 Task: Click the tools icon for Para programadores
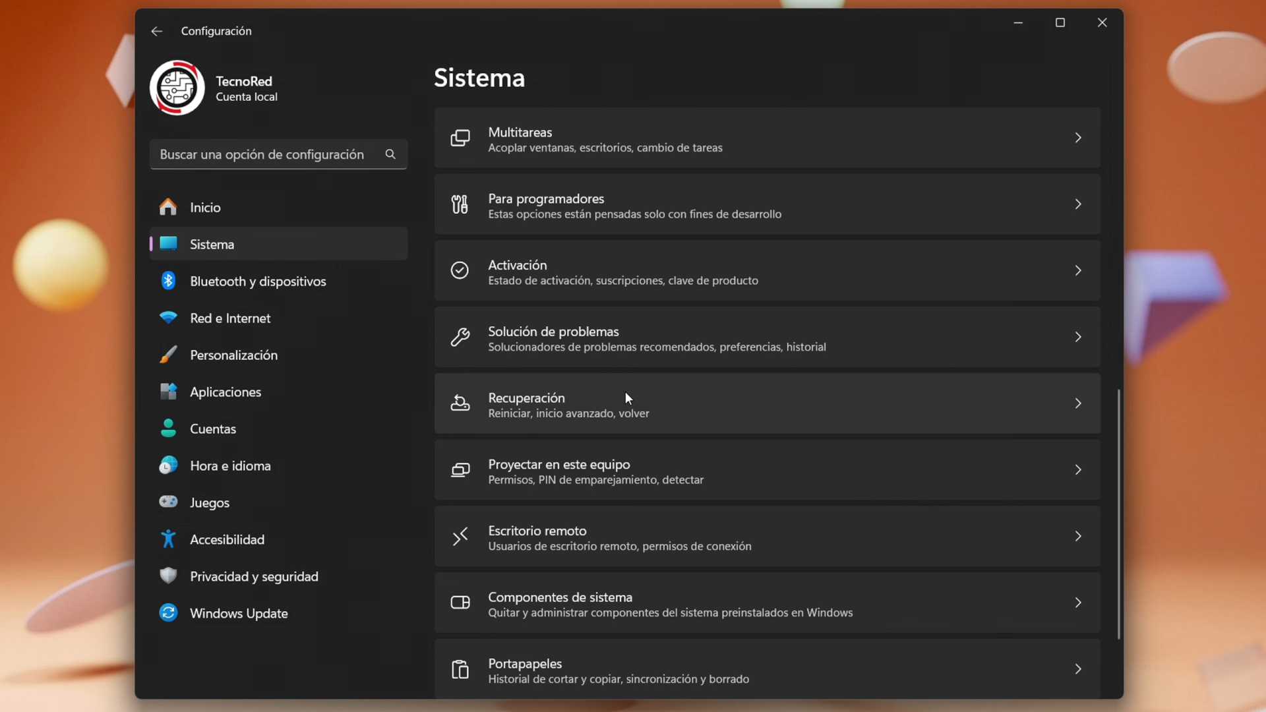(460, 204)
